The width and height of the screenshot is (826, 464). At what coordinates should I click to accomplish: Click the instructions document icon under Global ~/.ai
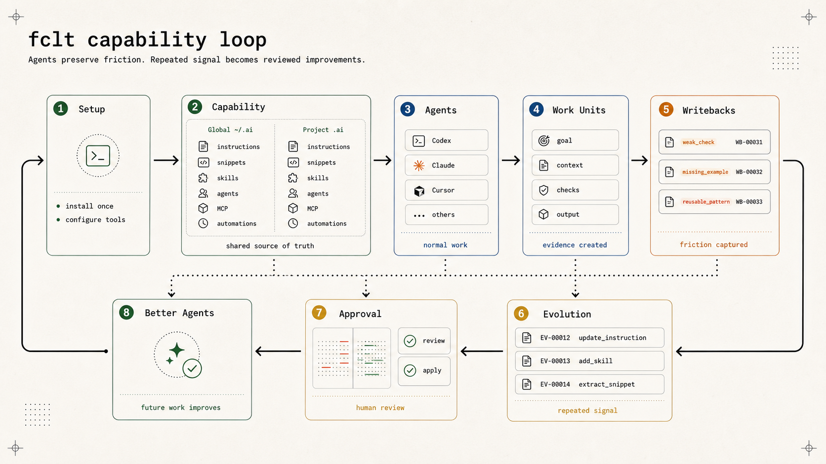[x=203, y=146]
